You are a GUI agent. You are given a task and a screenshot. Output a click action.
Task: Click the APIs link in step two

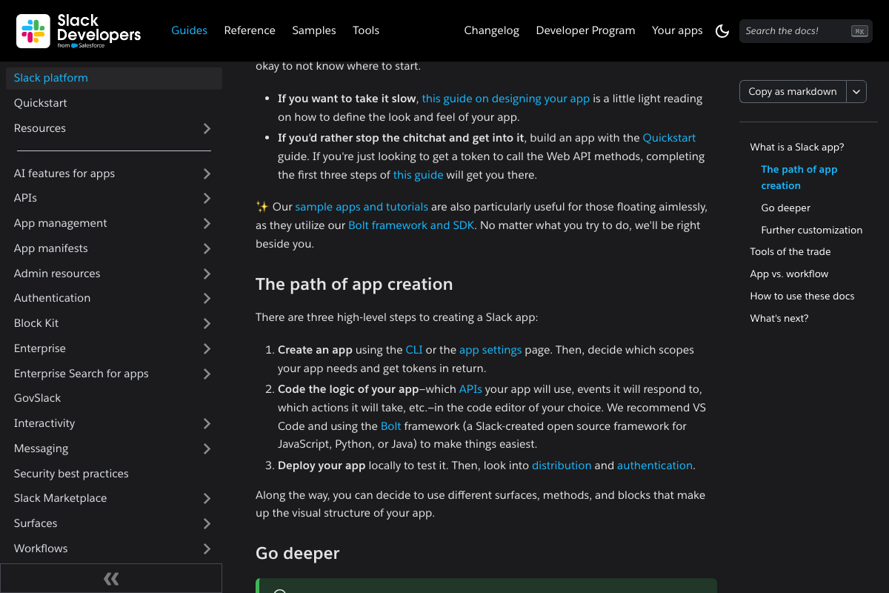point(470,389)
